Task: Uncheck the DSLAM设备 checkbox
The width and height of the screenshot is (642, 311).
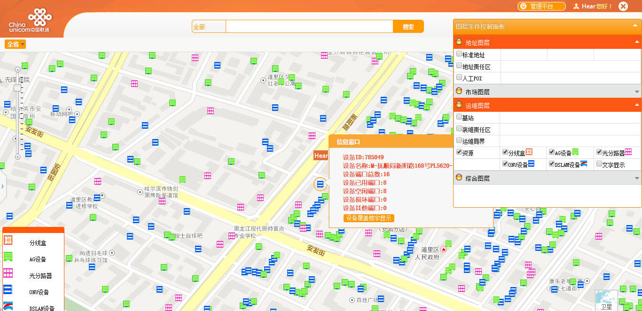Action: pos(552,164)
